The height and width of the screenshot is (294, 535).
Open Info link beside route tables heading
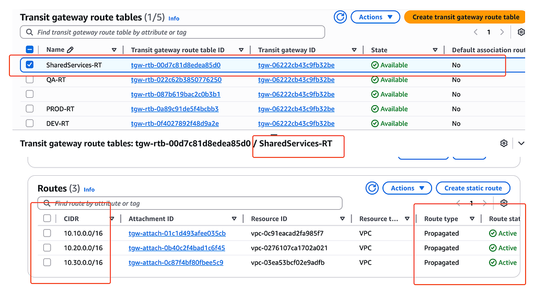[x=173, y=18]
